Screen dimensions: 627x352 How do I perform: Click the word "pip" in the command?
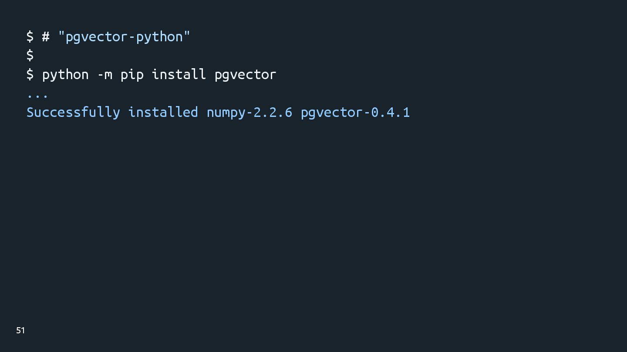(132, 75)
